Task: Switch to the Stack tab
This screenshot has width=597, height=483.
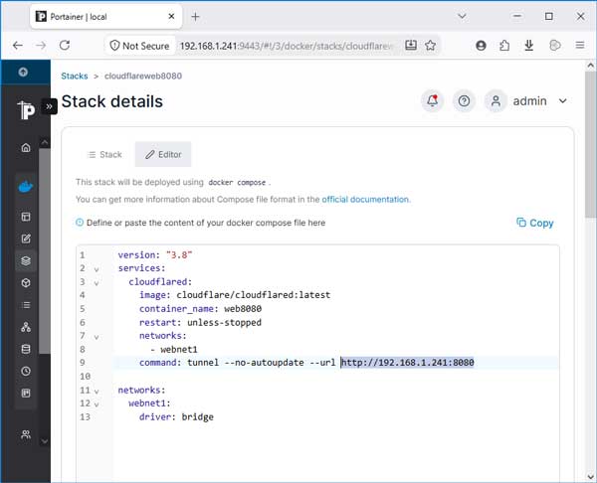Action: (104, 154)
